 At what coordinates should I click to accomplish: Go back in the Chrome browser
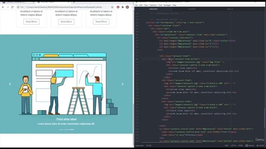3,7
